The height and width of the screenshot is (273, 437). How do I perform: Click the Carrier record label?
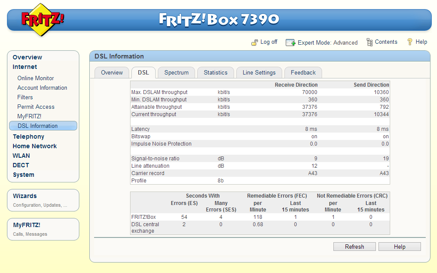click(148, 173)
